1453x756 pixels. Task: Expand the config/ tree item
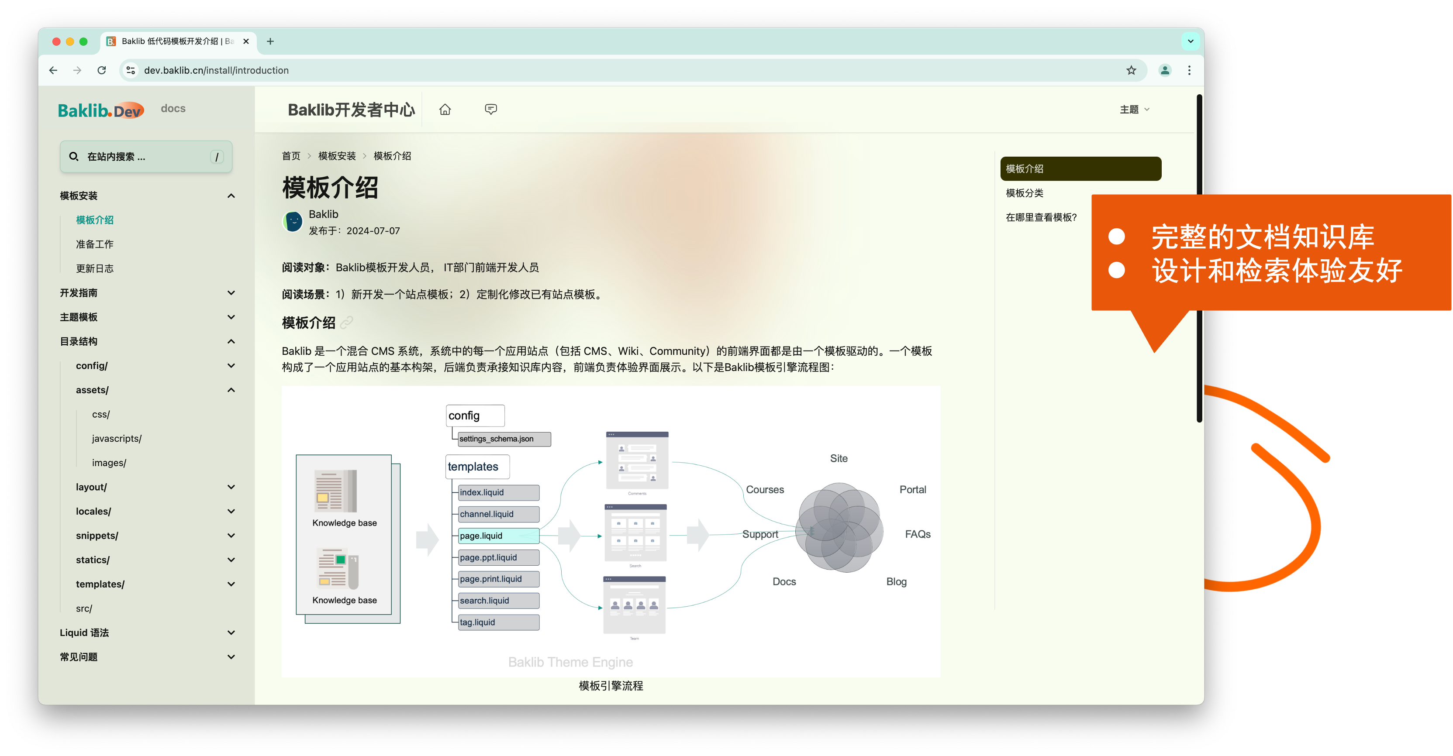pos(231,365)
